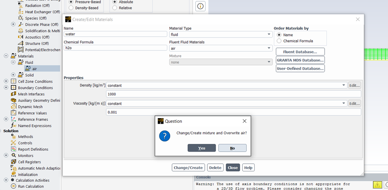This screenshot has width=388, height=190.
Task: Click the Methods icon under Solution
Action: click(x=14, y=137)
